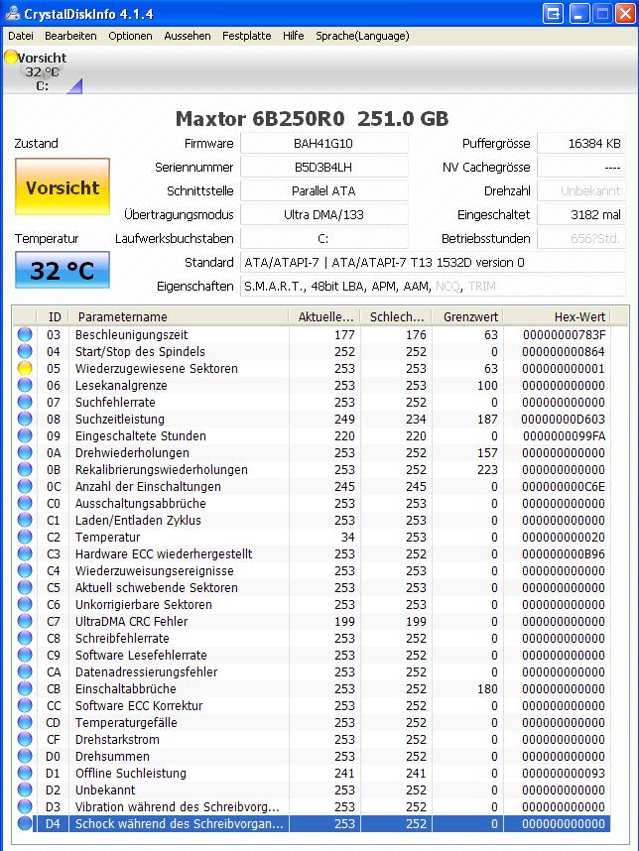639x851 pixels.
Task: Open the Bearbeiten menu
Action: pos(70,36)
